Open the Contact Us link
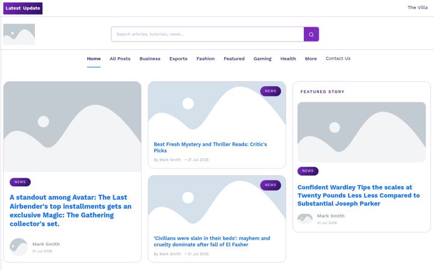Image resolution: width=434 pixels, height=271 pixels. click(338, 58)
